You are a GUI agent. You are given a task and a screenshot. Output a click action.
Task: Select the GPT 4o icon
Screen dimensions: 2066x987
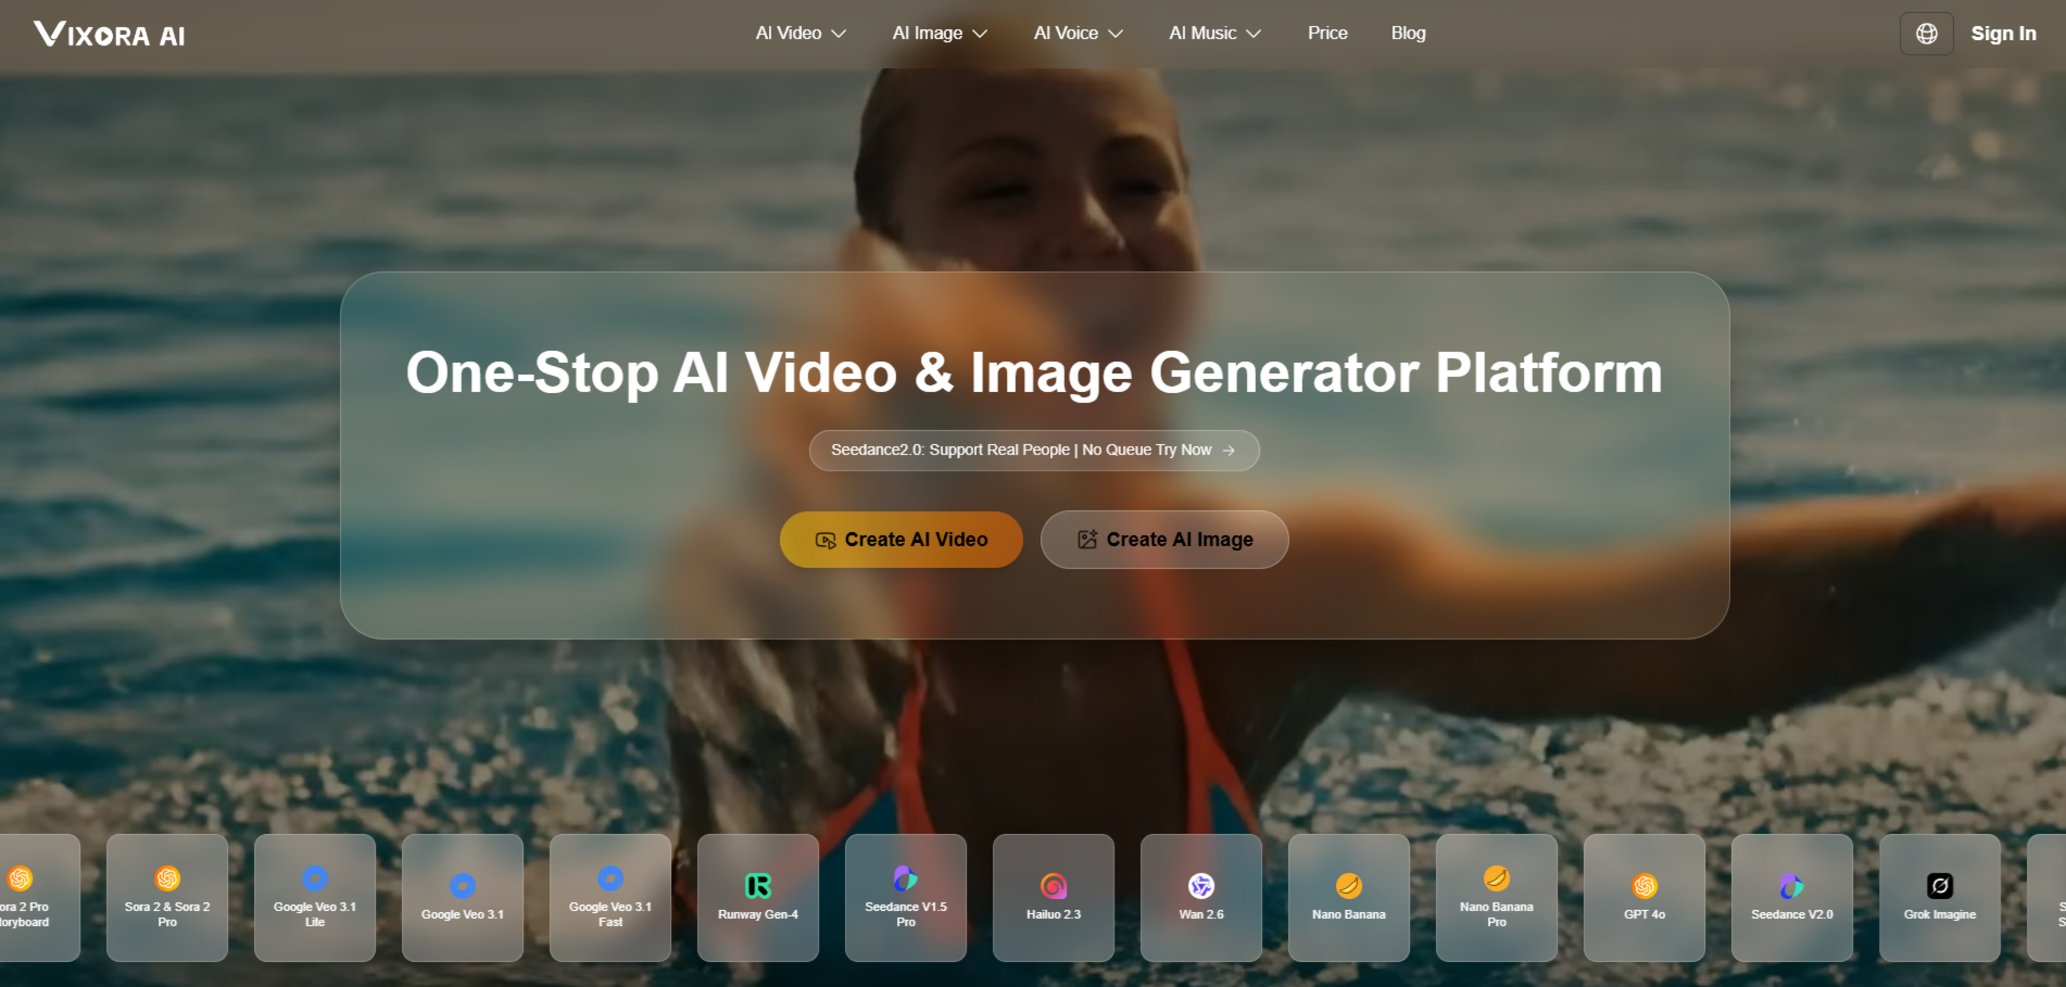(1644, 885)
